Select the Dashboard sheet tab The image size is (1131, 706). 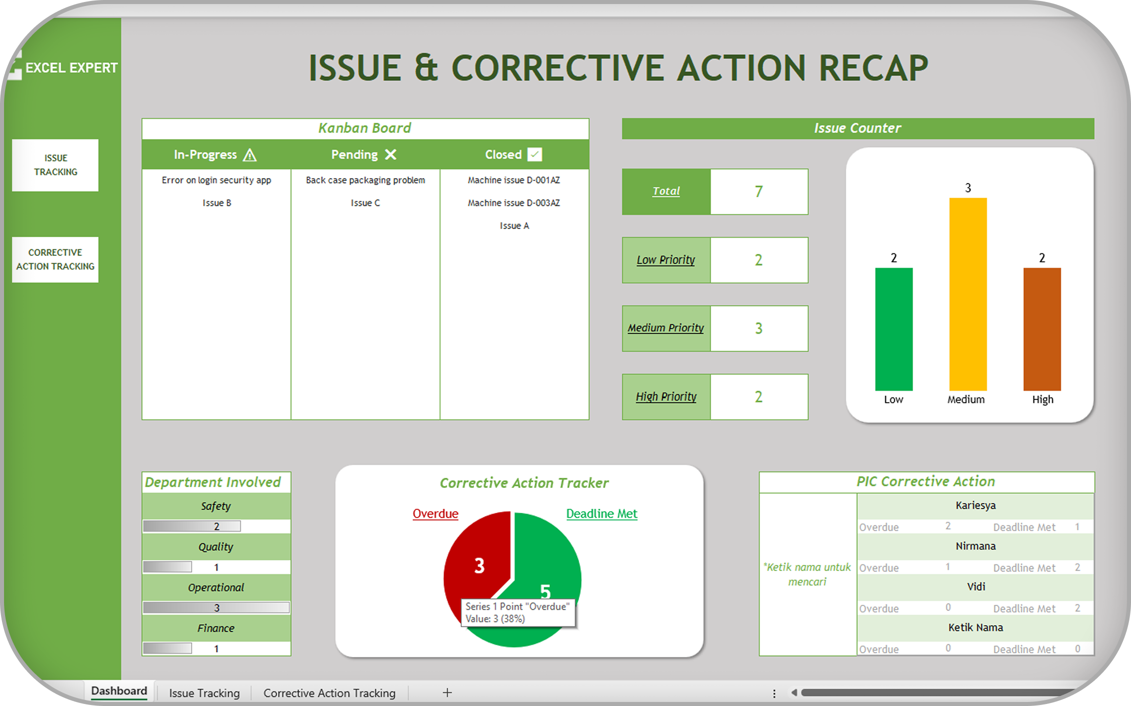119,691
